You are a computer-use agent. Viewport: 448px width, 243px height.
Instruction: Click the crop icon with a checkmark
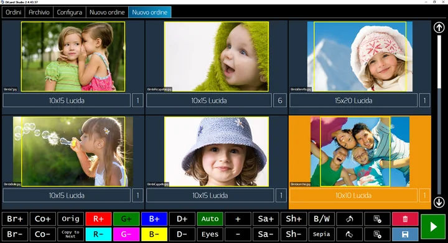[x=377, y=219]
